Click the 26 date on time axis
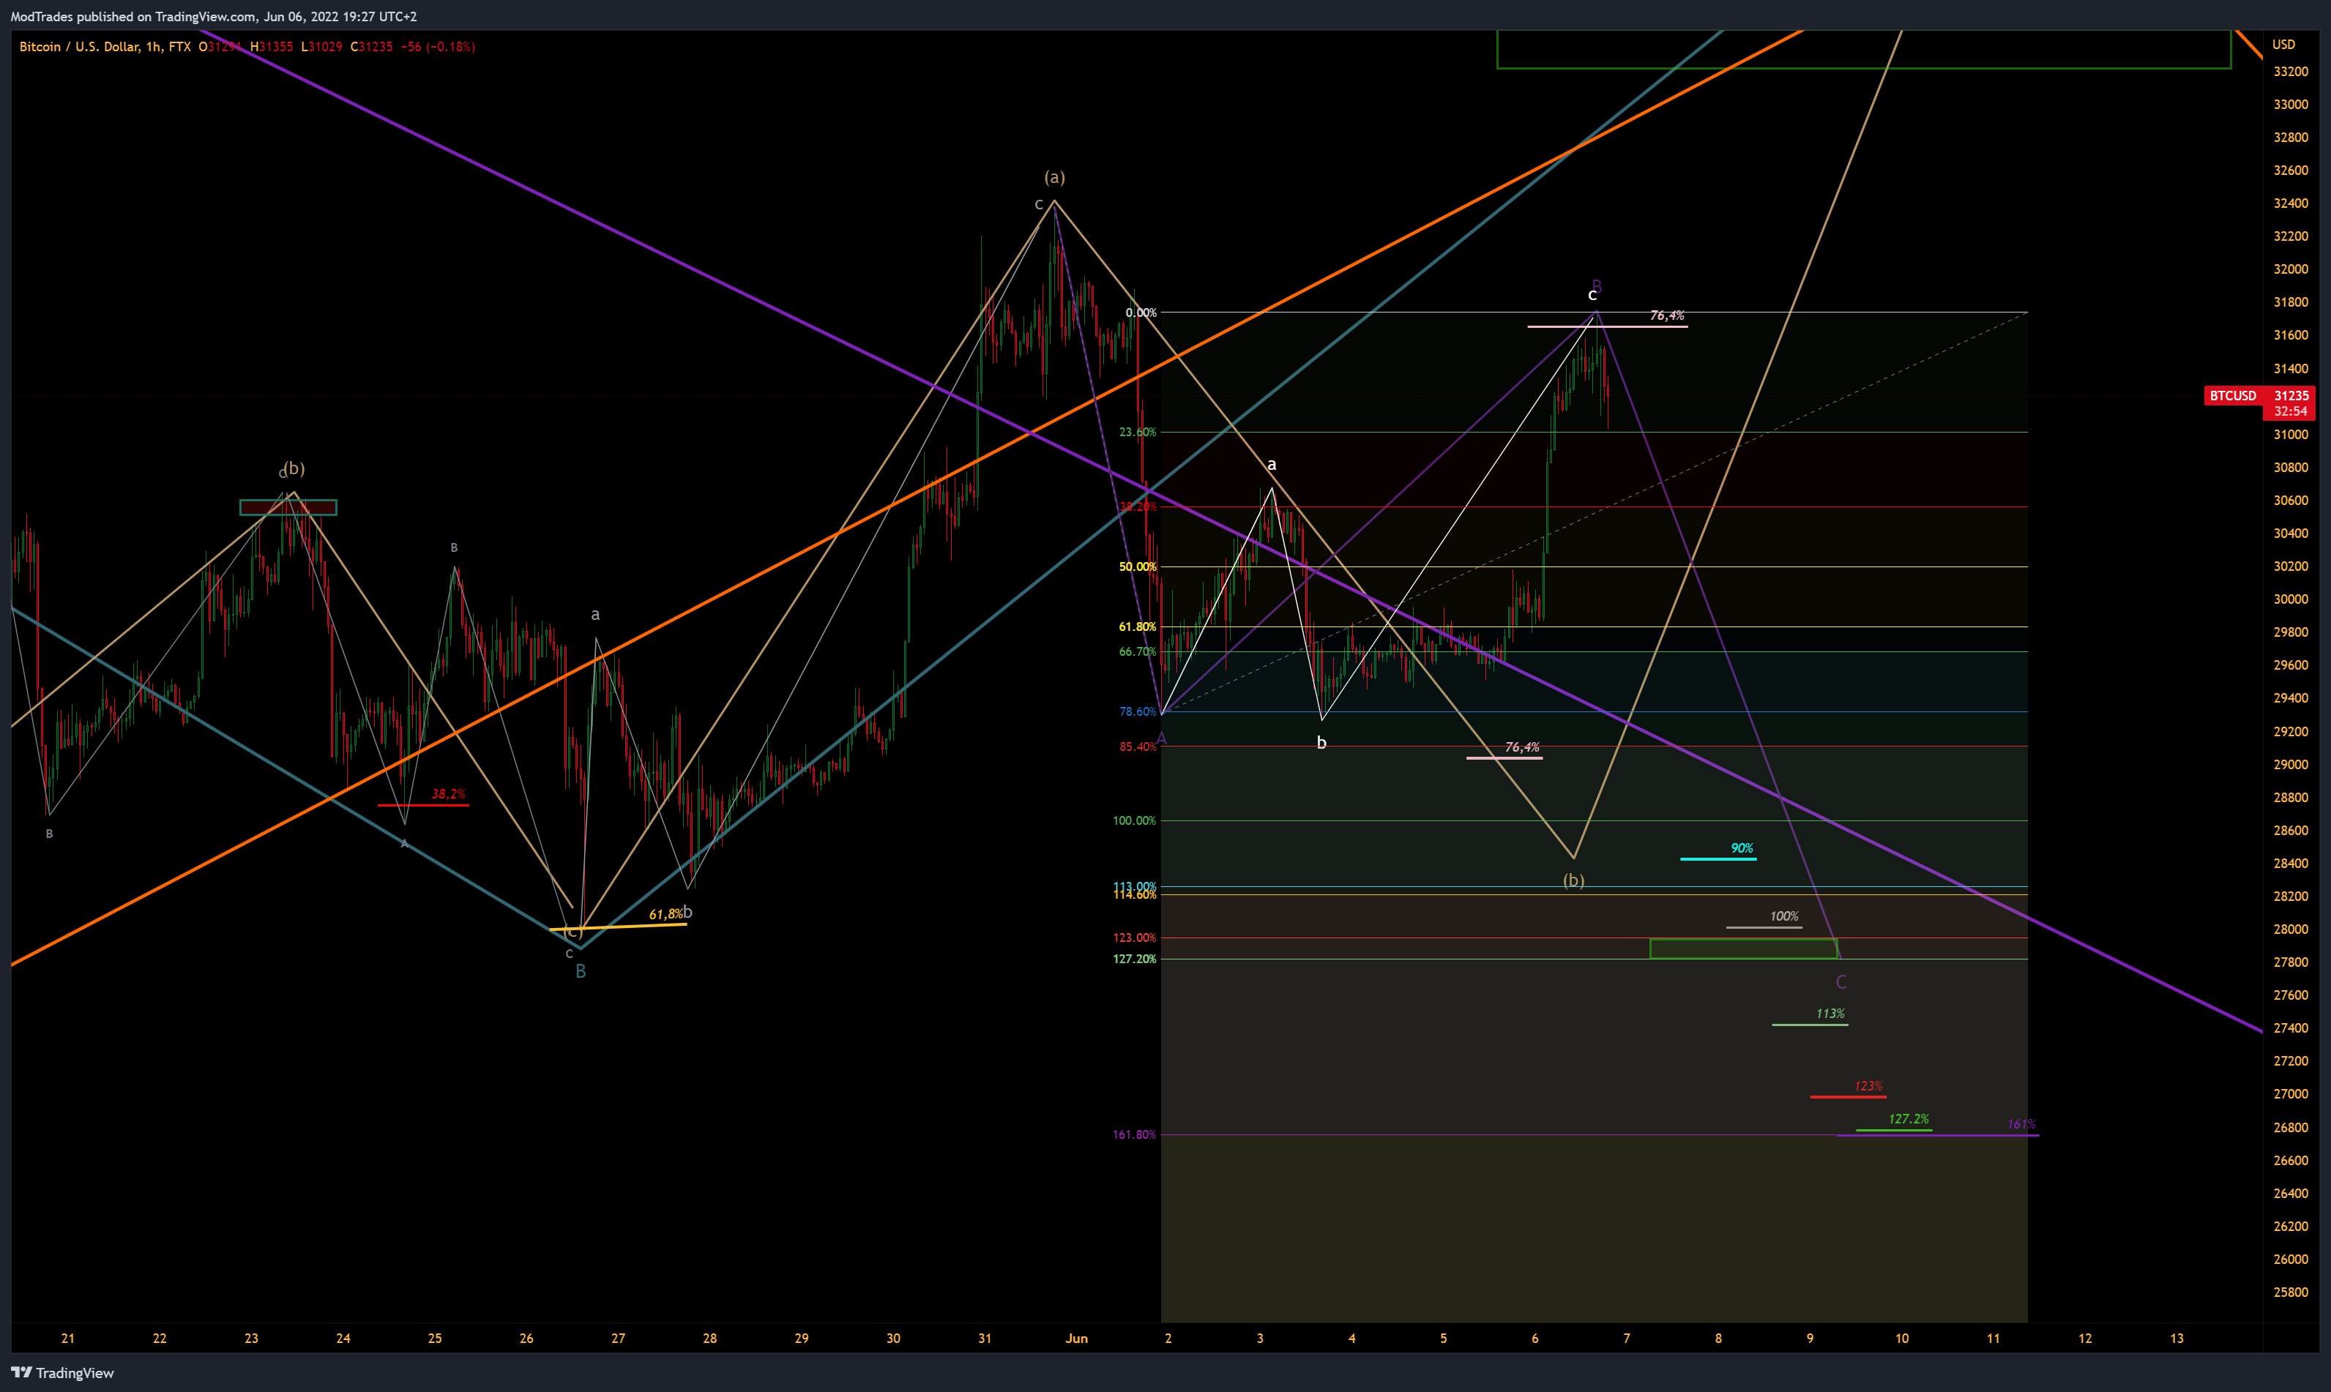This screenshot has width=2331, height=1392. (x=526, y=1339)
